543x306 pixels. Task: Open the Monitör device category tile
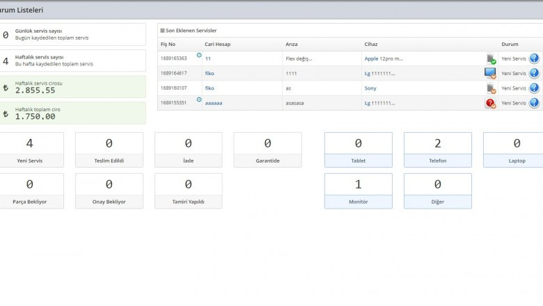[358, 191]
